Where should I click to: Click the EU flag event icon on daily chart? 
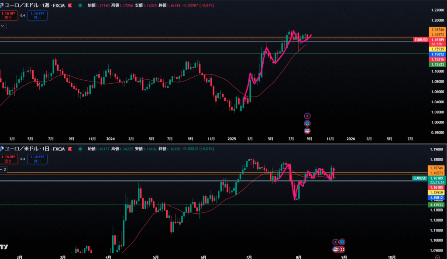[342, 242]
